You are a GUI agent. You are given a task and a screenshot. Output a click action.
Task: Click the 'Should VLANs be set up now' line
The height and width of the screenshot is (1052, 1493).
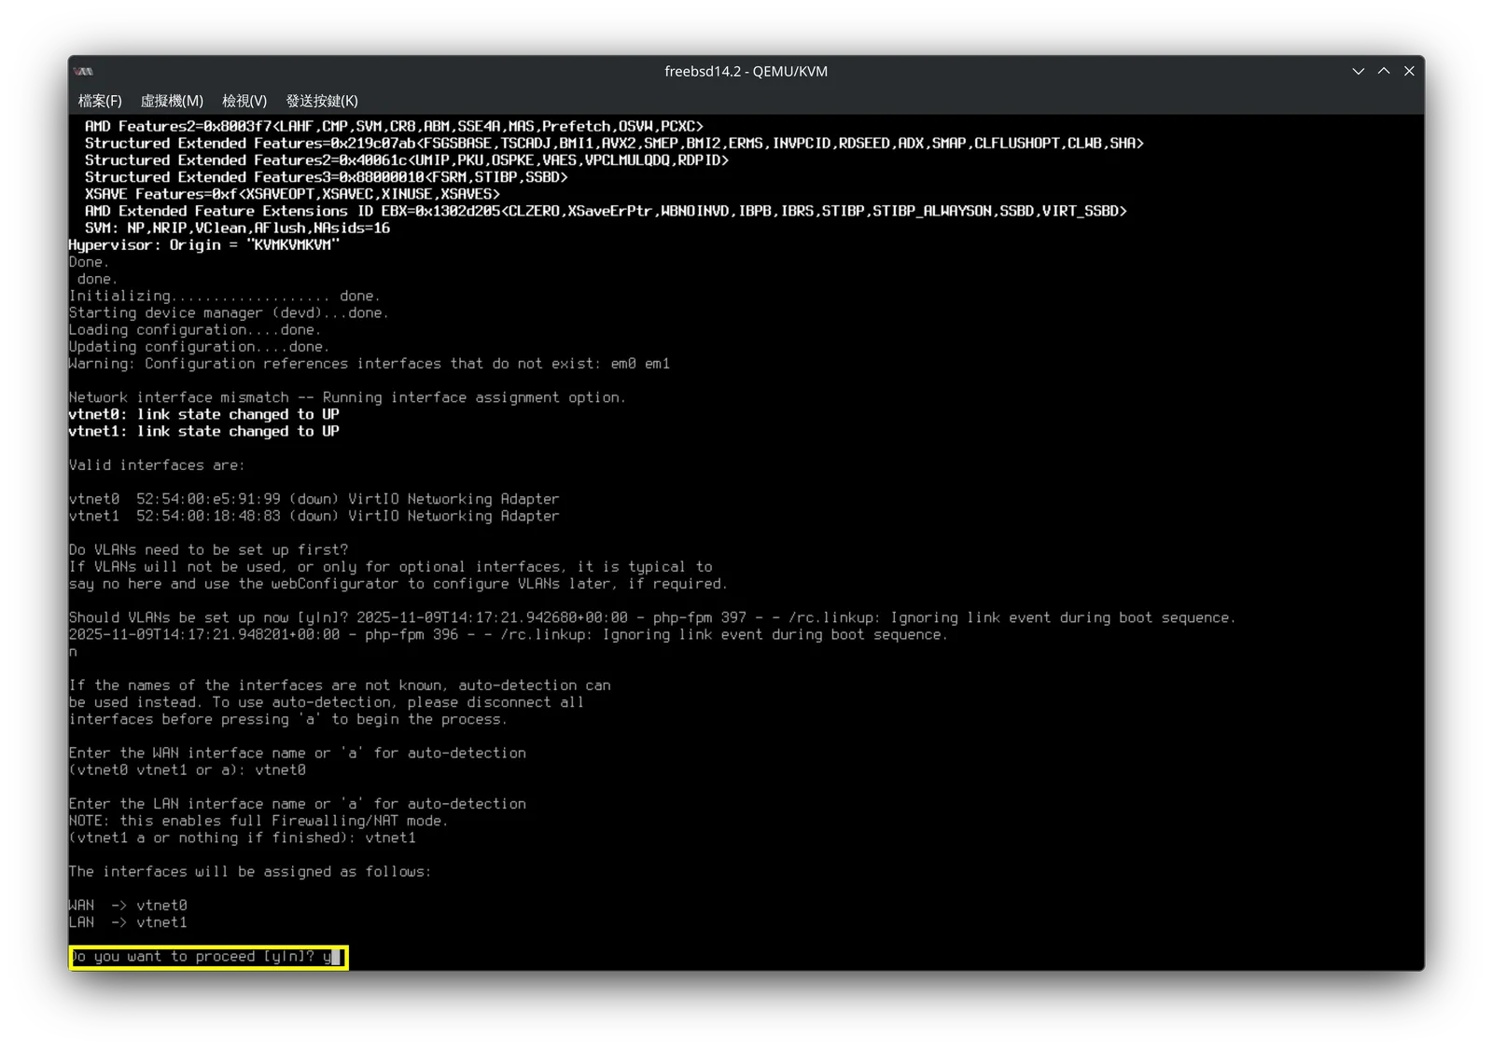(652, 617)
